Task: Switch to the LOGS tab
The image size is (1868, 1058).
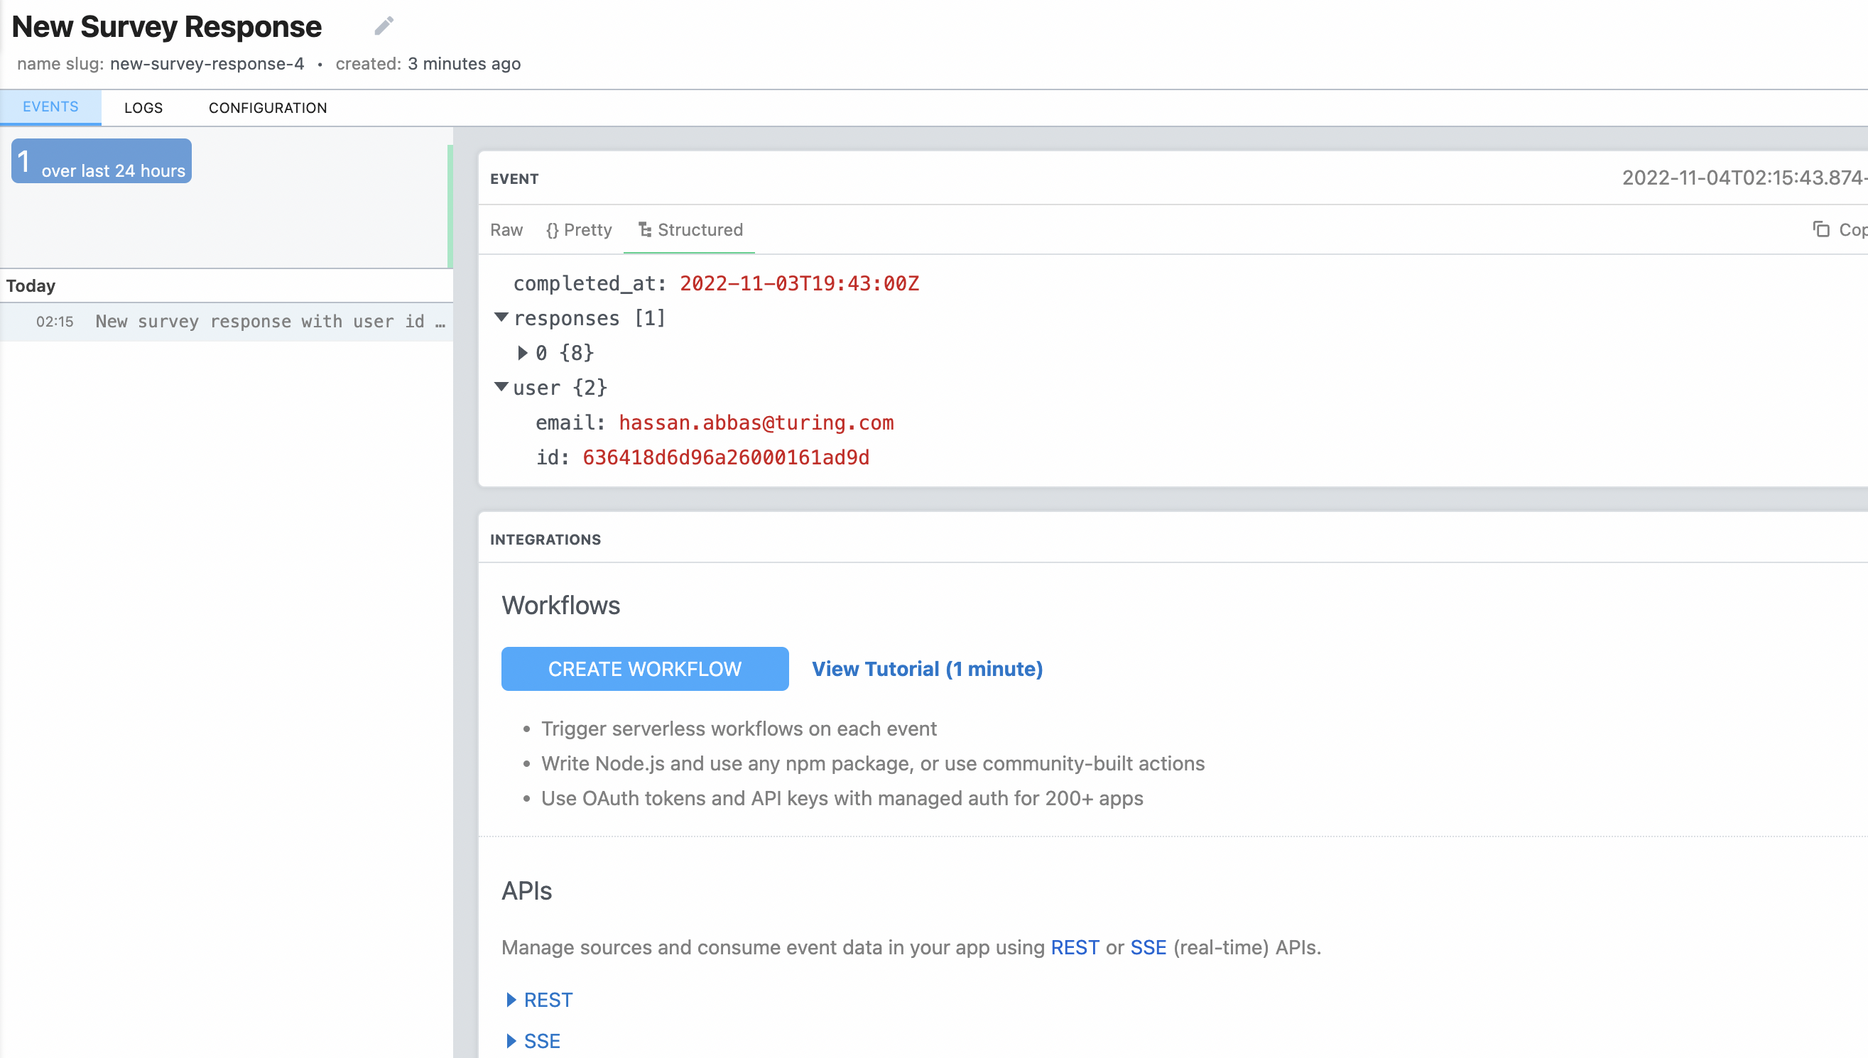Action: (143, 107)
